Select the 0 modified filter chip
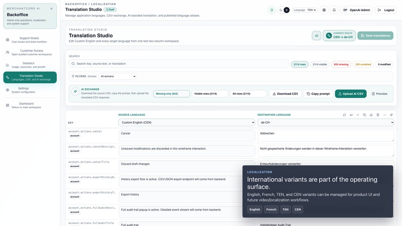The height and width of the screenshot is (226, 402). coord(384,64)
